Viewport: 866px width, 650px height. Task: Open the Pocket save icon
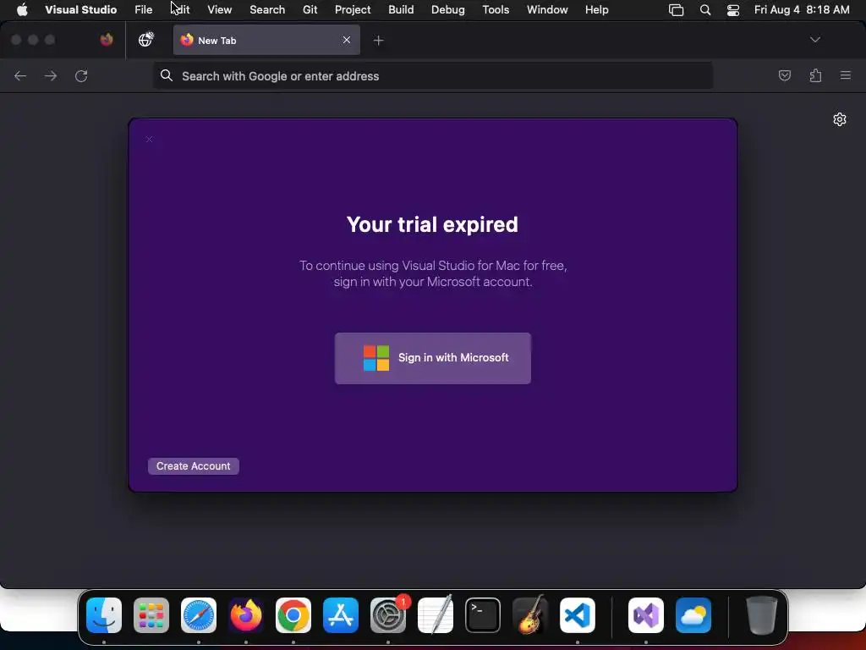[784, 75]
